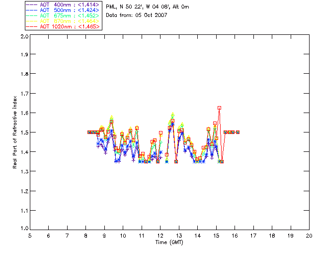Click the 'Time (GMT)' axis title
Viewport: 318px width, 255px height.
169,243
